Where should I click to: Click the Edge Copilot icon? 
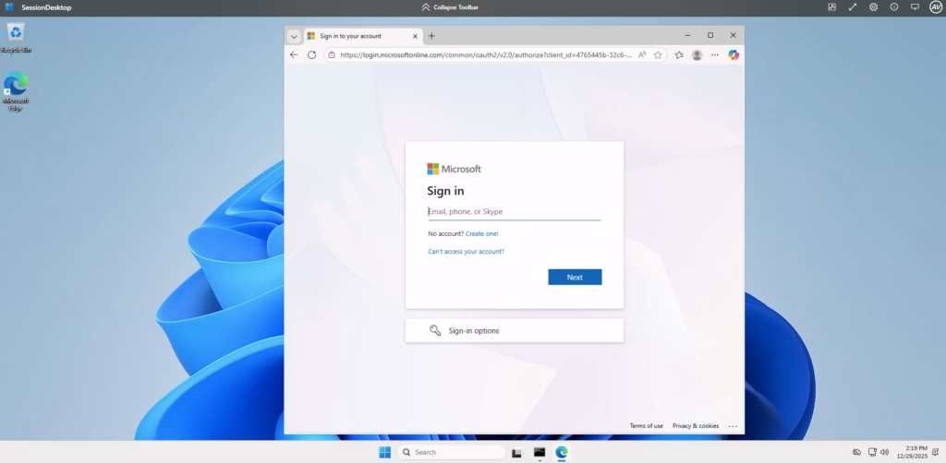click(x=734, y=54)
